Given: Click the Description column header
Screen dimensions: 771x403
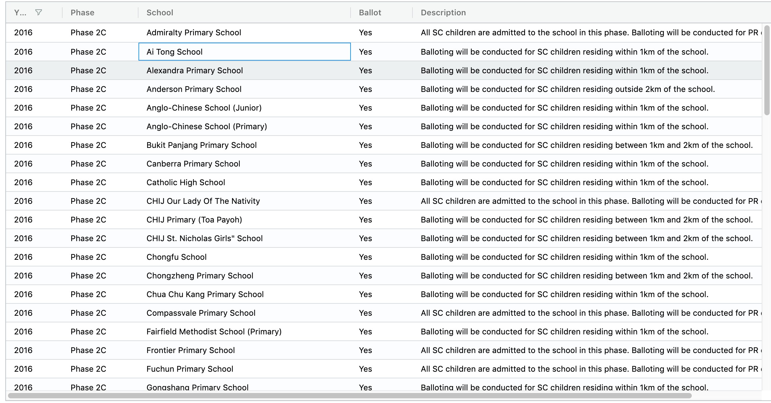Looking at the screenshot, I should tap(443, 13).
